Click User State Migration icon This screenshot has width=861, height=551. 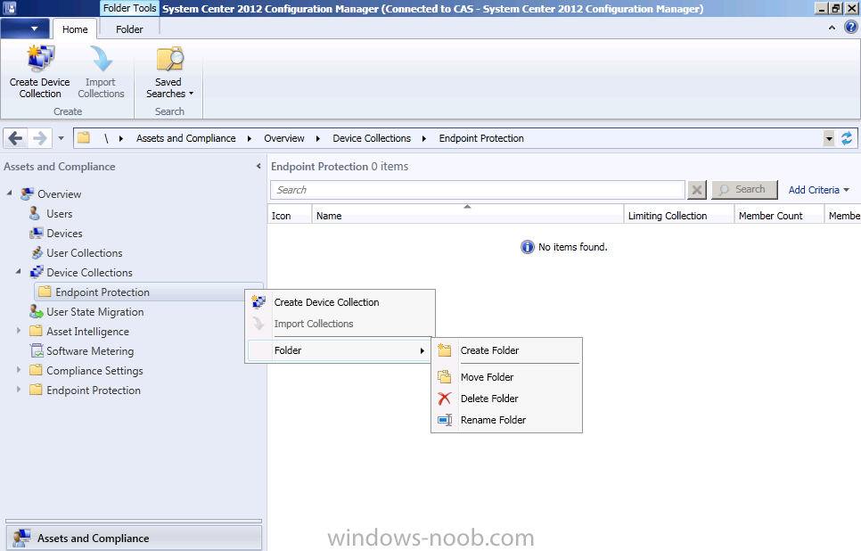click(37, 311)
